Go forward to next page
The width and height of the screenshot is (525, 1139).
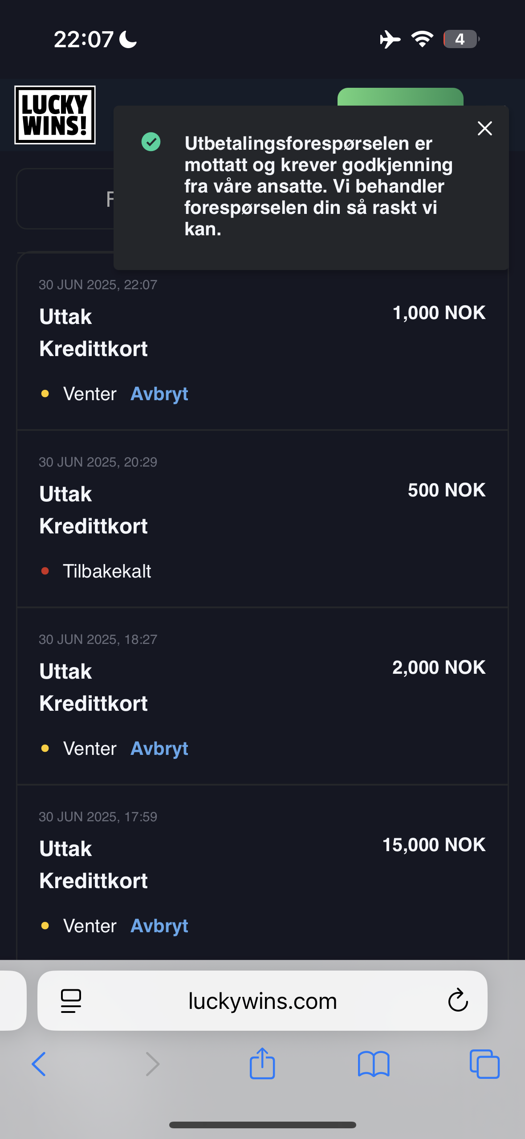(x=152, y=1064)
